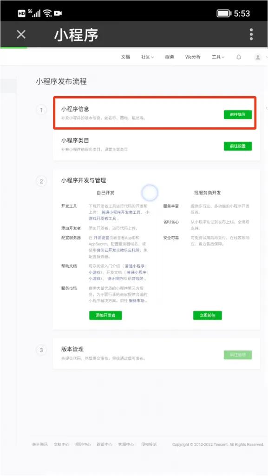Tap the screen-record camera status icon
The height and width of the screenshot is (476, 268).
tap(58, 13)
